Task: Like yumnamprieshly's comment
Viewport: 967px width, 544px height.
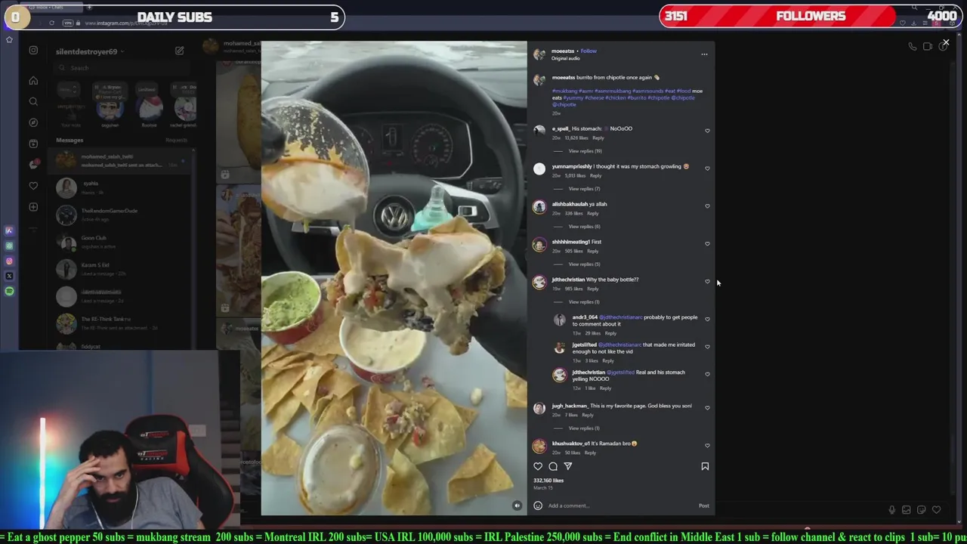Action: click(x=707, y=168)
